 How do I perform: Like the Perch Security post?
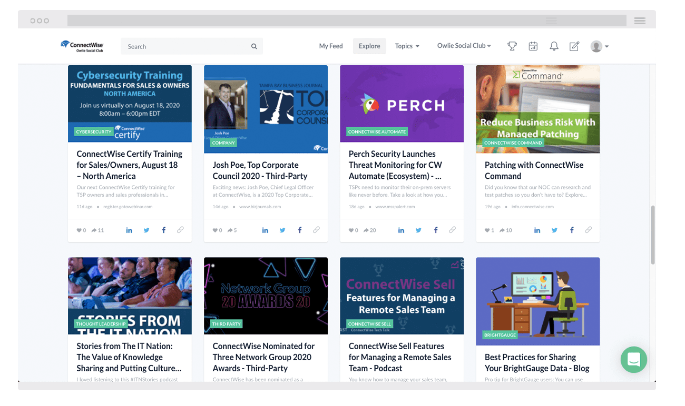click(351, 230)
